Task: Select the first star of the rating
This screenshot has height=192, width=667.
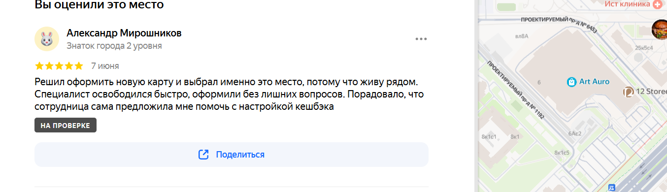Action: (39, 66)
